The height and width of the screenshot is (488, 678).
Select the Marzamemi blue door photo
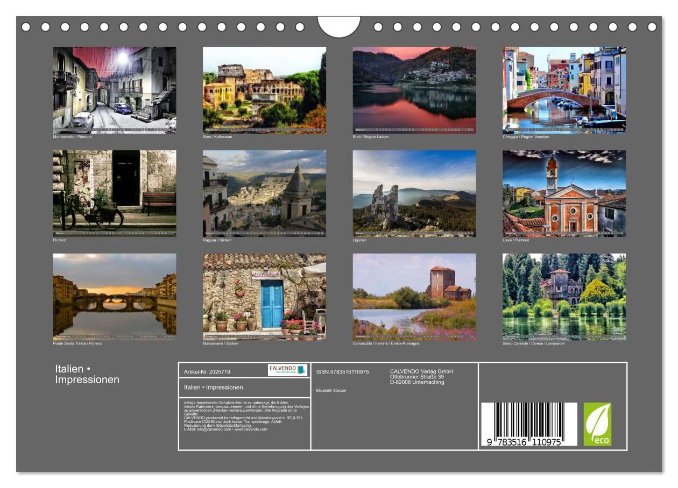coord(264,297)
